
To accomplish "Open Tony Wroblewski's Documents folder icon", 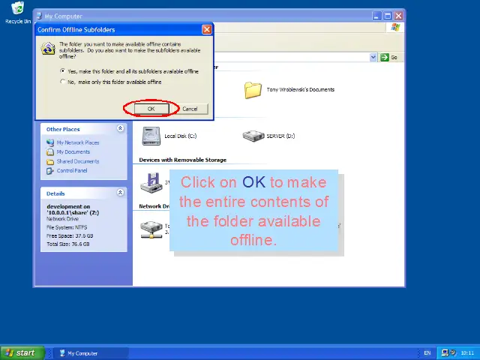I will [x=253, y=90].
